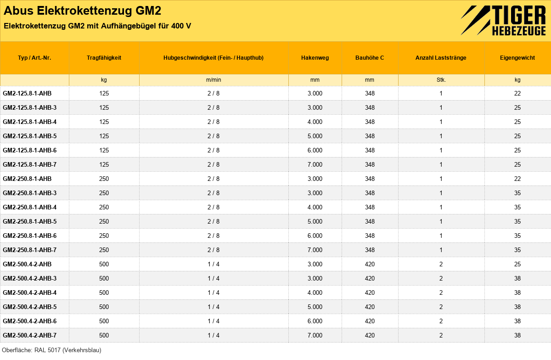551x360 pixels.
Task: Select article GM2-500.4-2-AHB-5
Action: point(30,307)
